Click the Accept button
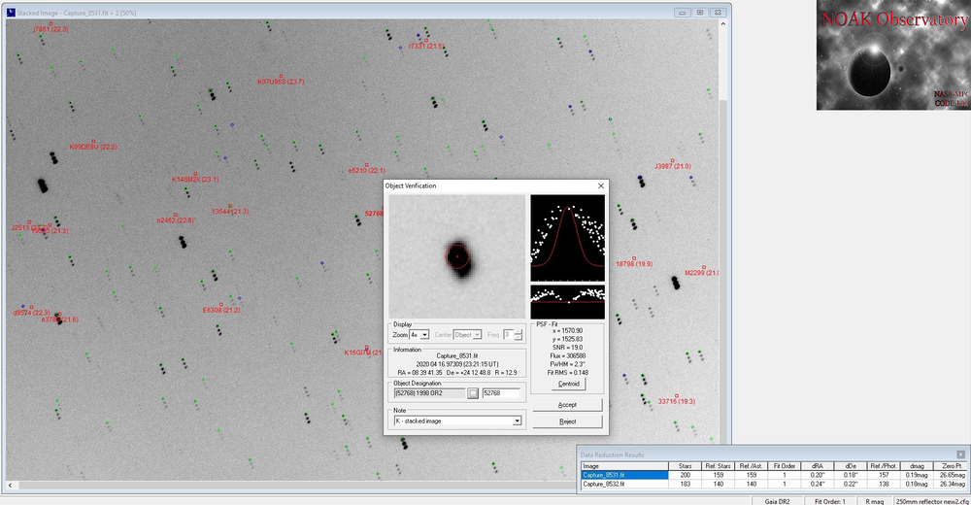 click(x=568, y=404)
